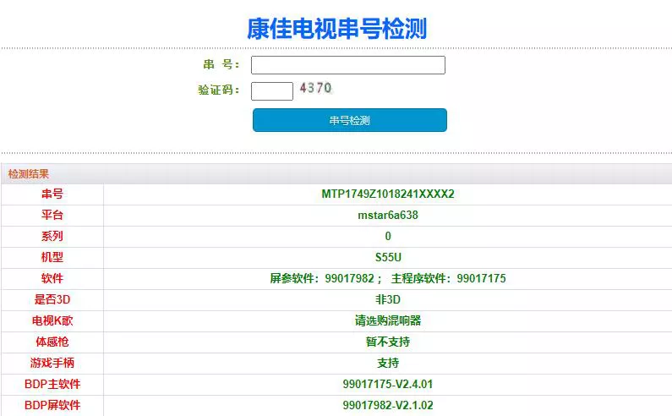The height and width of the screenshot is (416, 672).
Task: Click the blue 串号检测 button
Action: 350,120
